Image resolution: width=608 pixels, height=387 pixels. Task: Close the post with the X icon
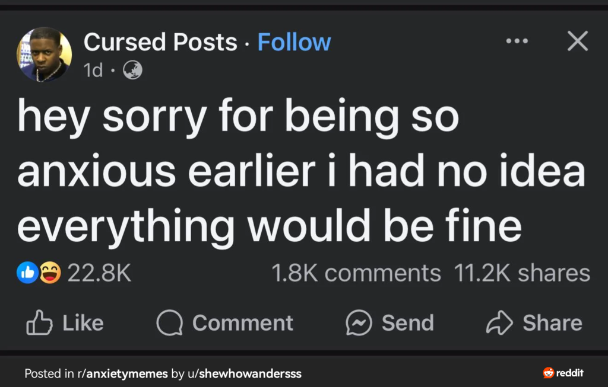578,41
